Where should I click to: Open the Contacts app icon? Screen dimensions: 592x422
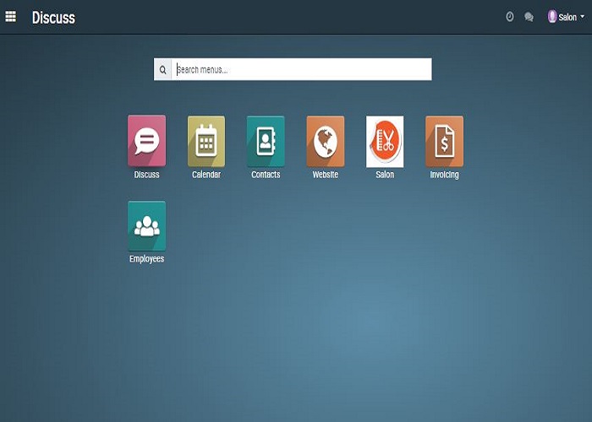pyautogui.click(x=266, y=141)
